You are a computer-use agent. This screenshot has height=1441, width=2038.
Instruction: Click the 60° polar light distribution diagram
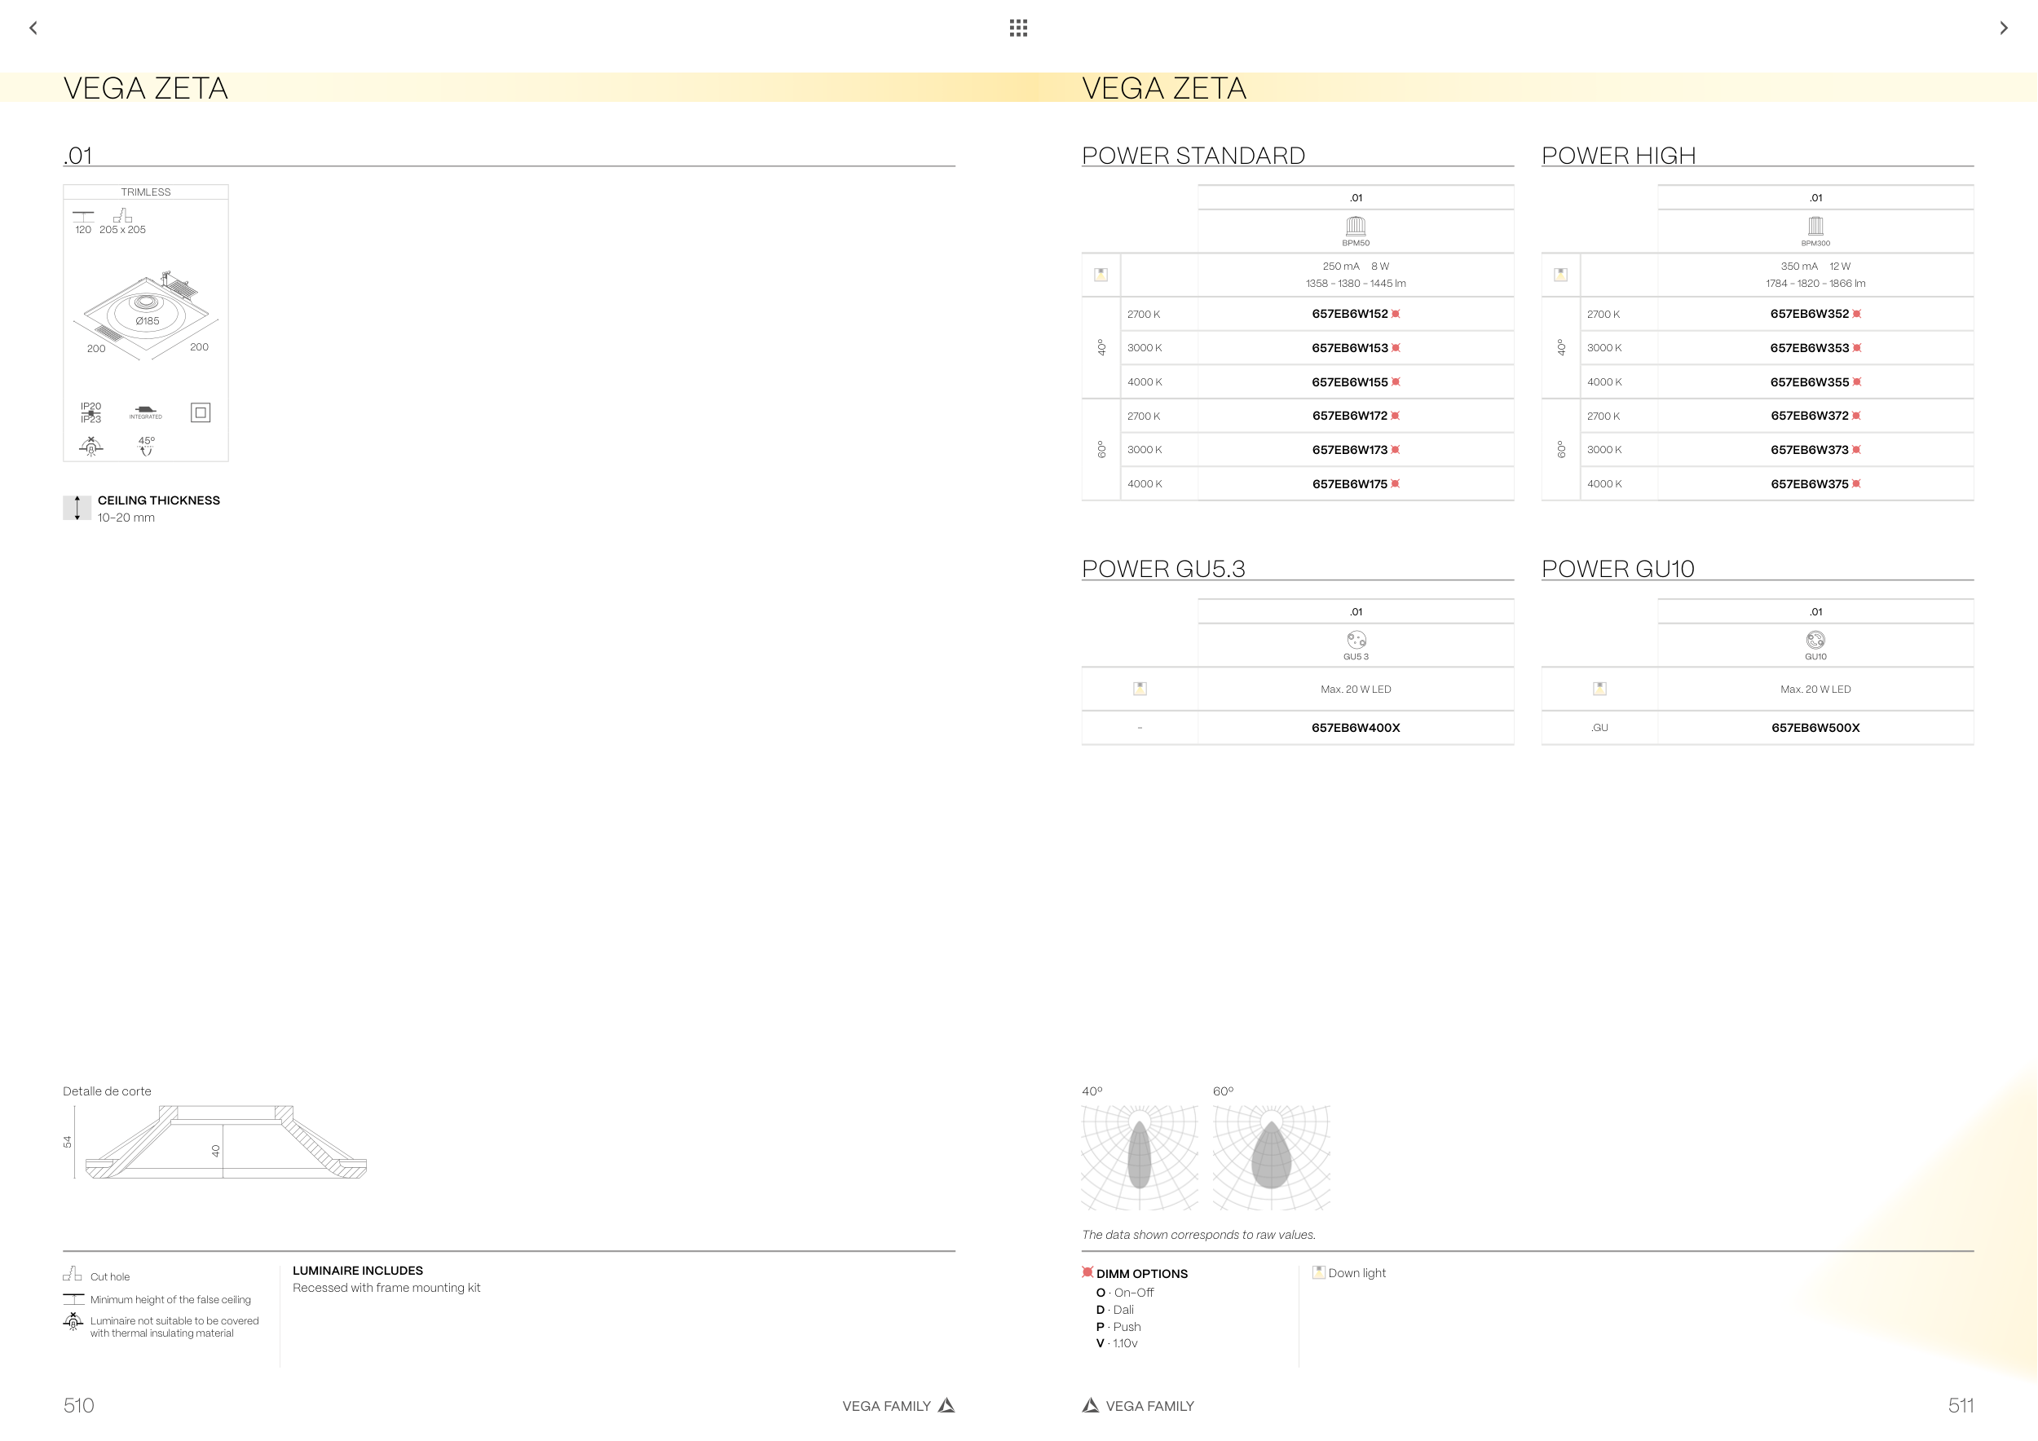click(1271, 1157)
